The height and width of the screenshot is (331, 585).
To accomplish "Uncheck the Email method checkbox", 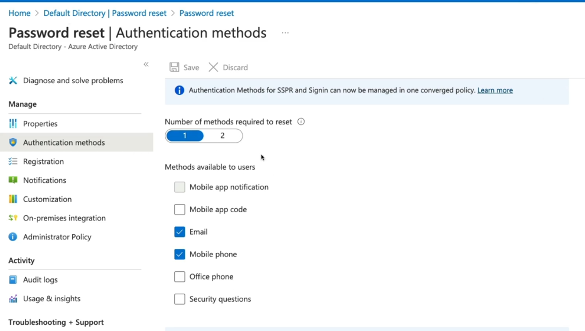I will coord(180,232).
